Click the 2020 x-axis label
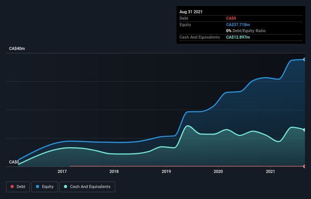 pyautogui.click(x=218, y=171)
